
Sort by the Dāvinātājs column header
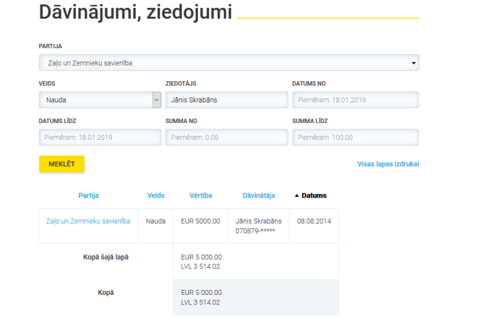click(x=258, y=195)
